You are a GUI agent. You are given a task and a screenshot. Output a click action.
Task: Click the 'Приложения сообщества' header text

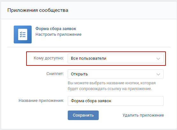tap(38, 10)
